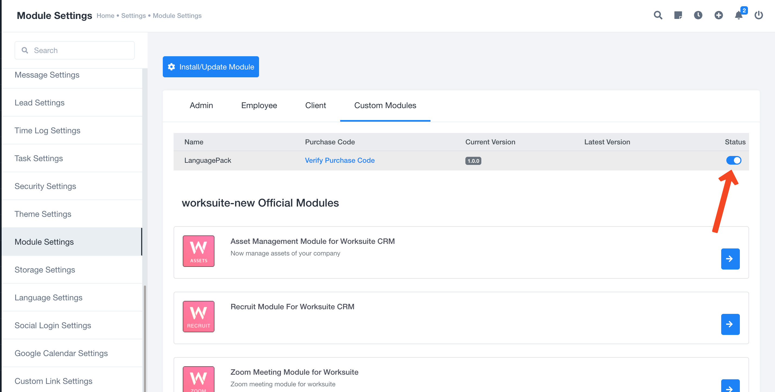775x392 pixels.
Task: Switch to the Admin tab
Action: (201, 106)
